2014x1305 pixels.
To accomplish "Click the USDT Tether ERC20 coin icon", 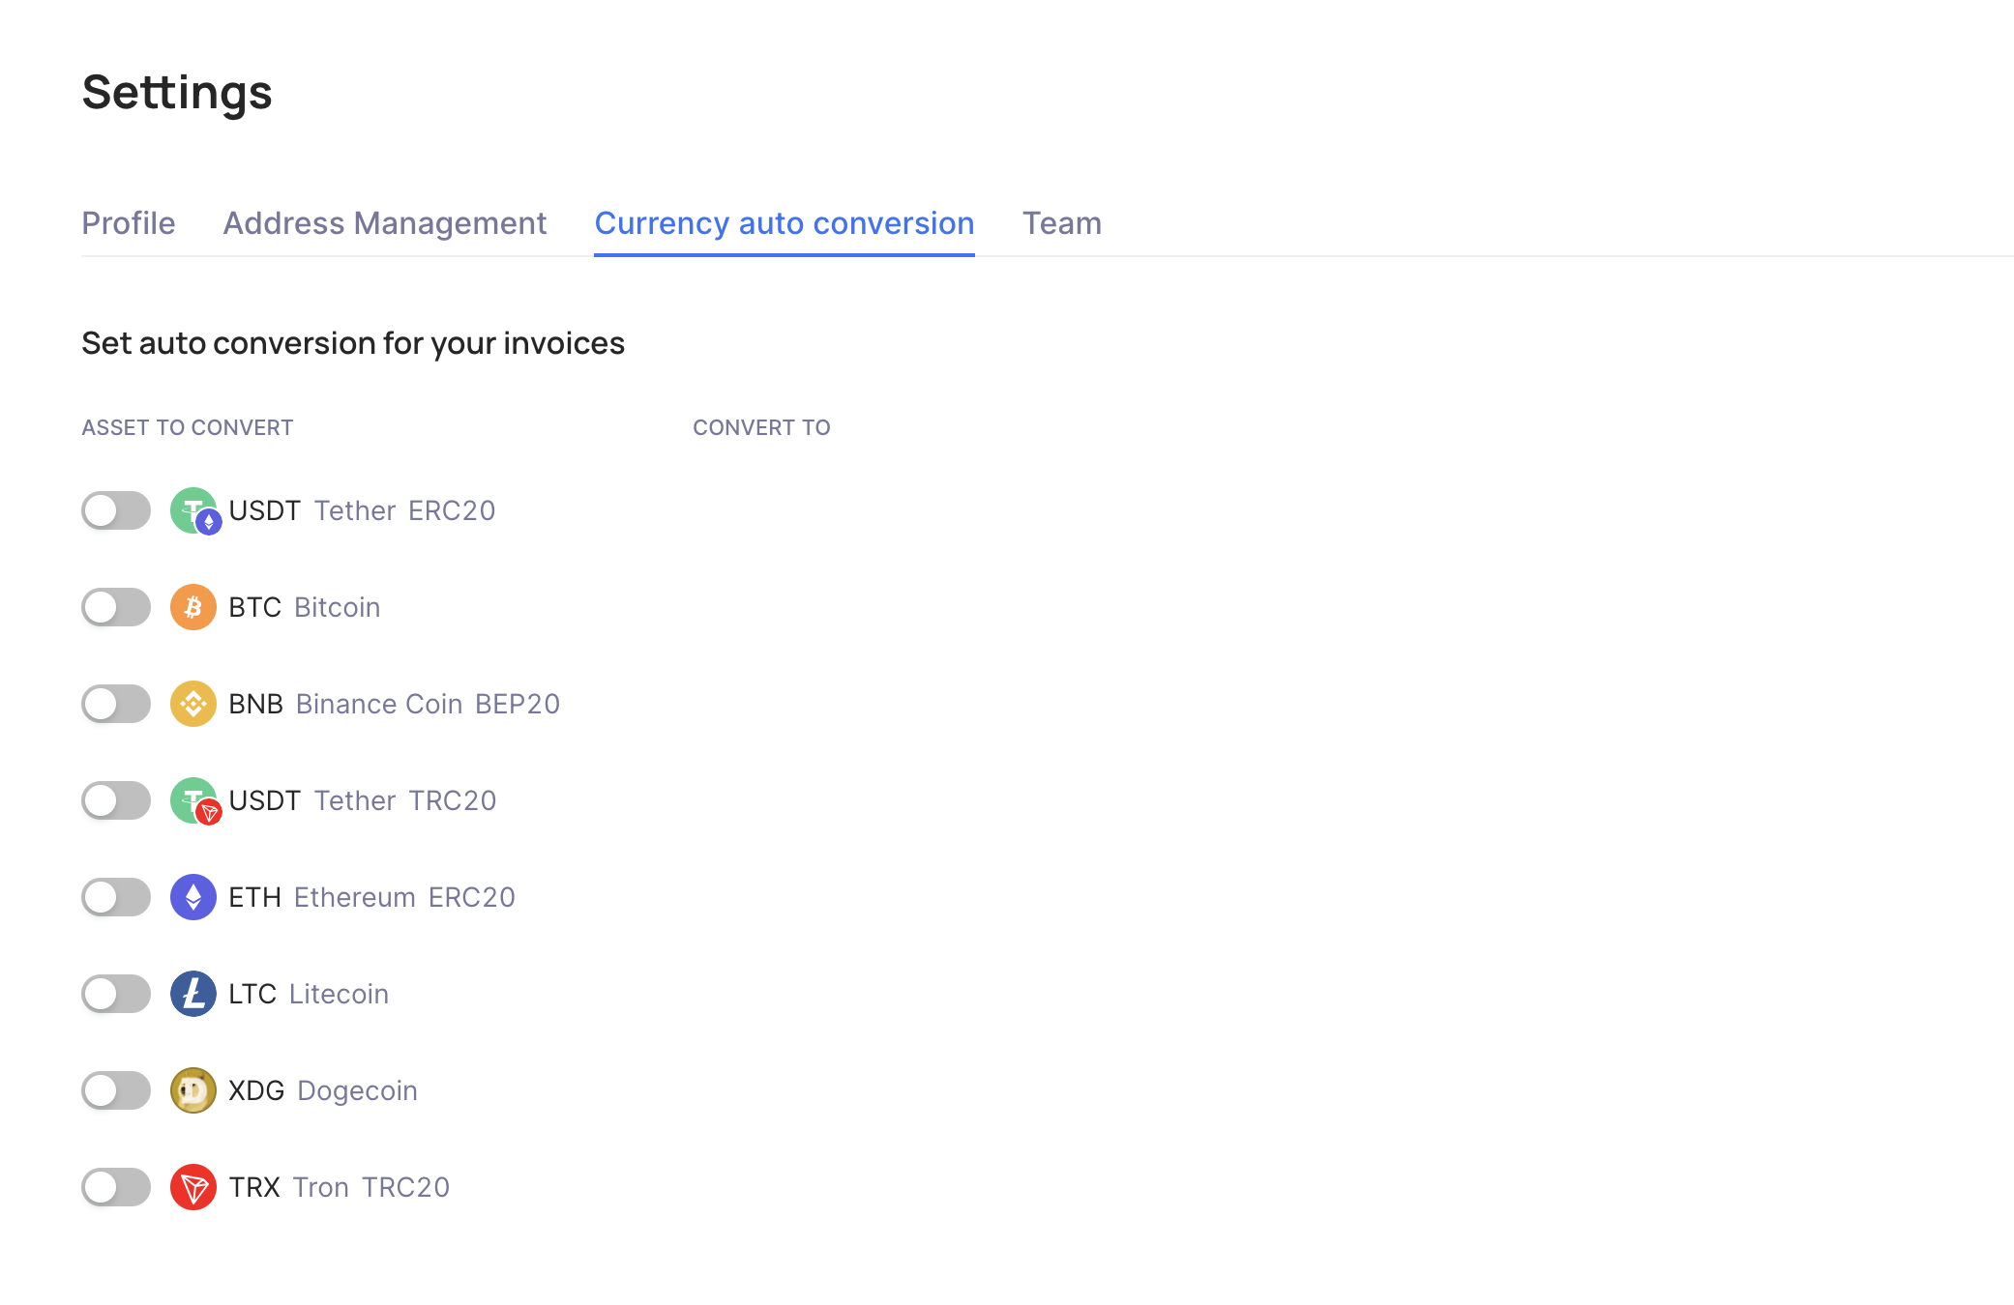I will (x=193, y=510).
